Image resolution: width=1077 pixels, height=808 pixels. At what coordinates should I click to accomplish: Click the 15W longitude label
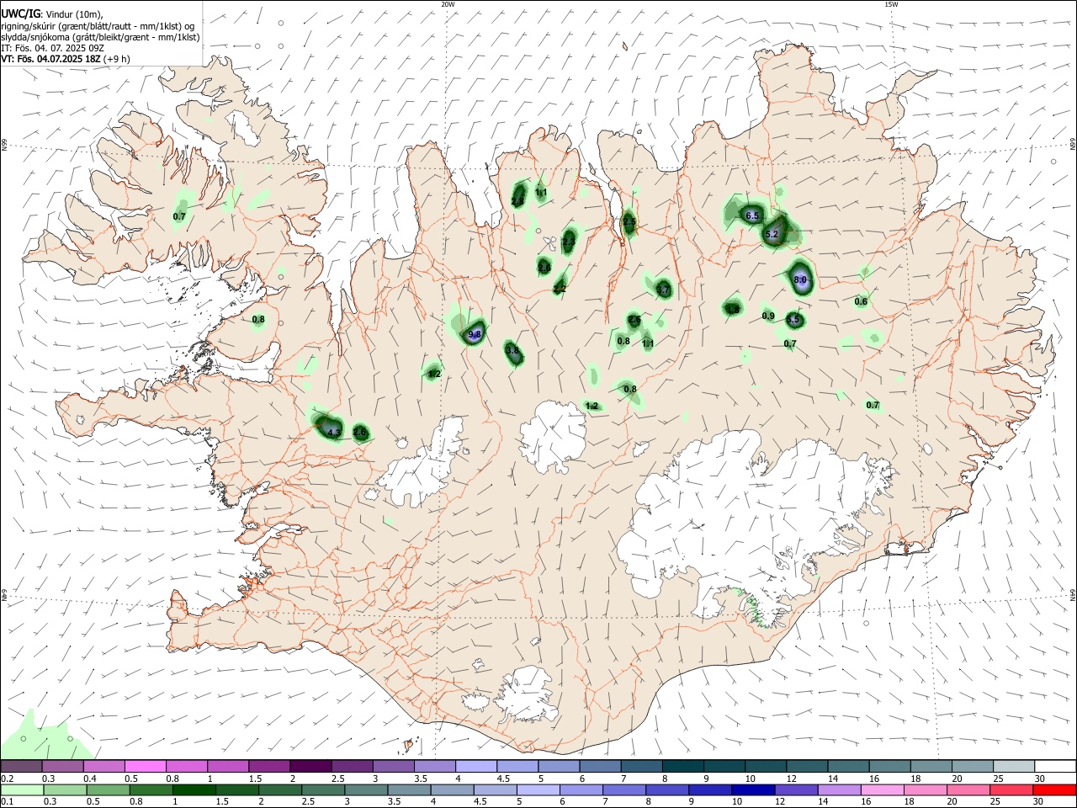891,4
